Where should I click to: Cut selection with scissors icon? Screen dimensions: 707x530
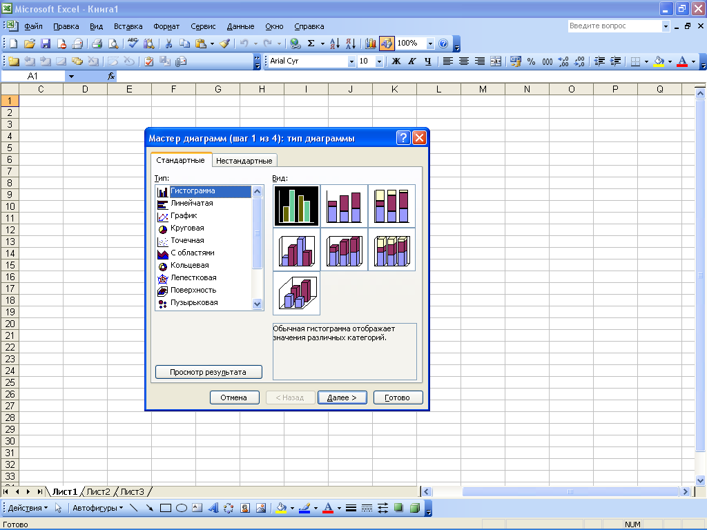pos(168,43)
